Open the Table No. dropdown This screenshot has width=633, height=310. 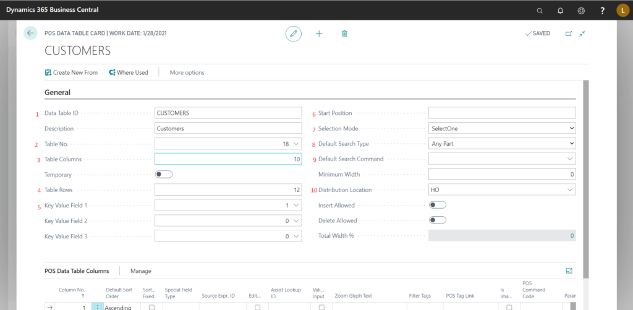click(296, 144)
